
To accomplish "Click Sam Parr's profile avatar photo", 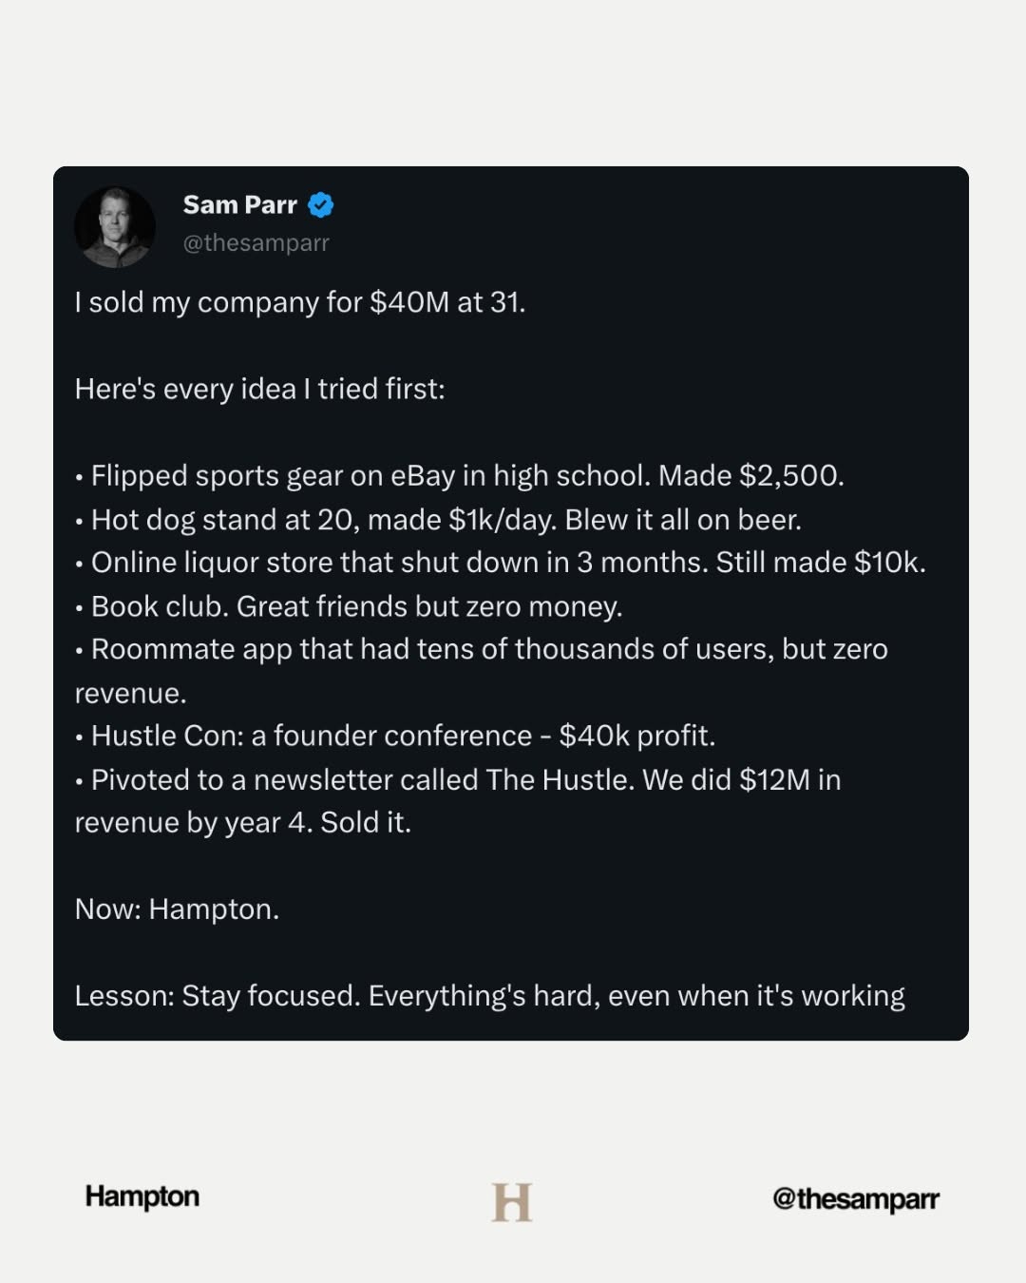I will 115,226.
